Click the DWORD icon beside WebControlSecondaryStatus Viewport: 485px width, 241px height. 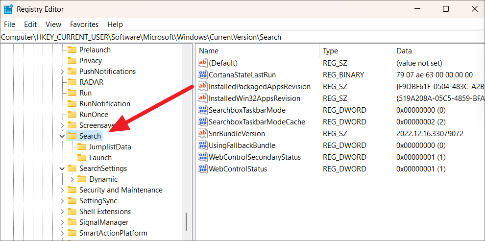pos(203,157)
